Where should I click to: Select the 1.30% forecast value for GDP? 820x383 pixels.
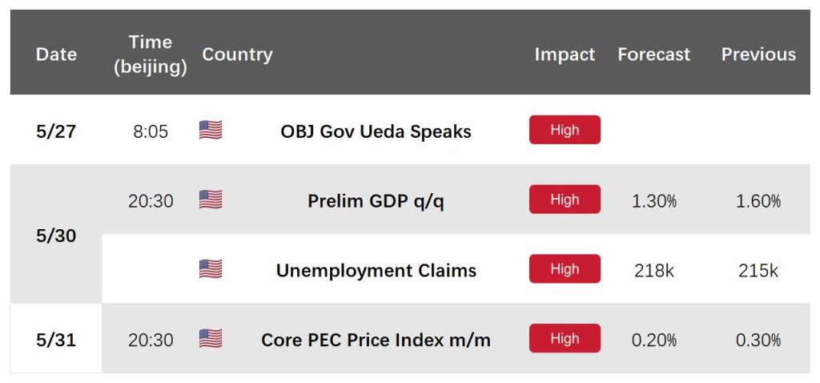(x=654, y=201)
